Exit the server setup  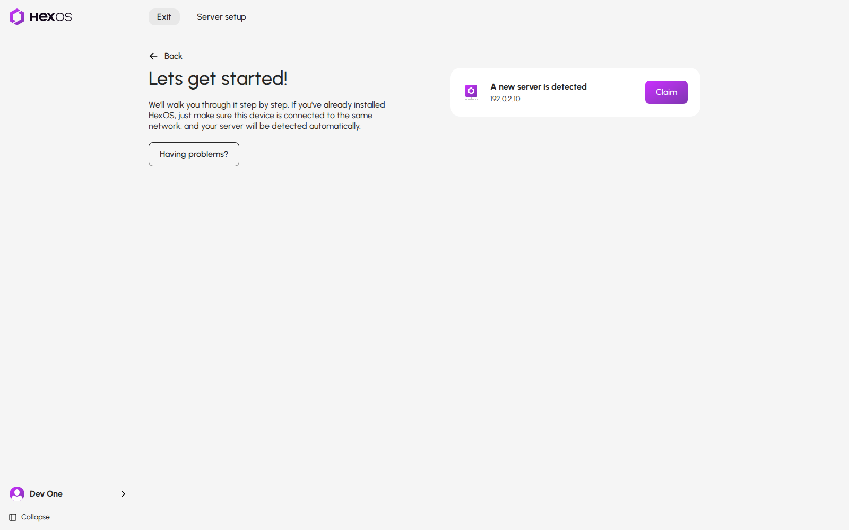[x=164, y=17]
